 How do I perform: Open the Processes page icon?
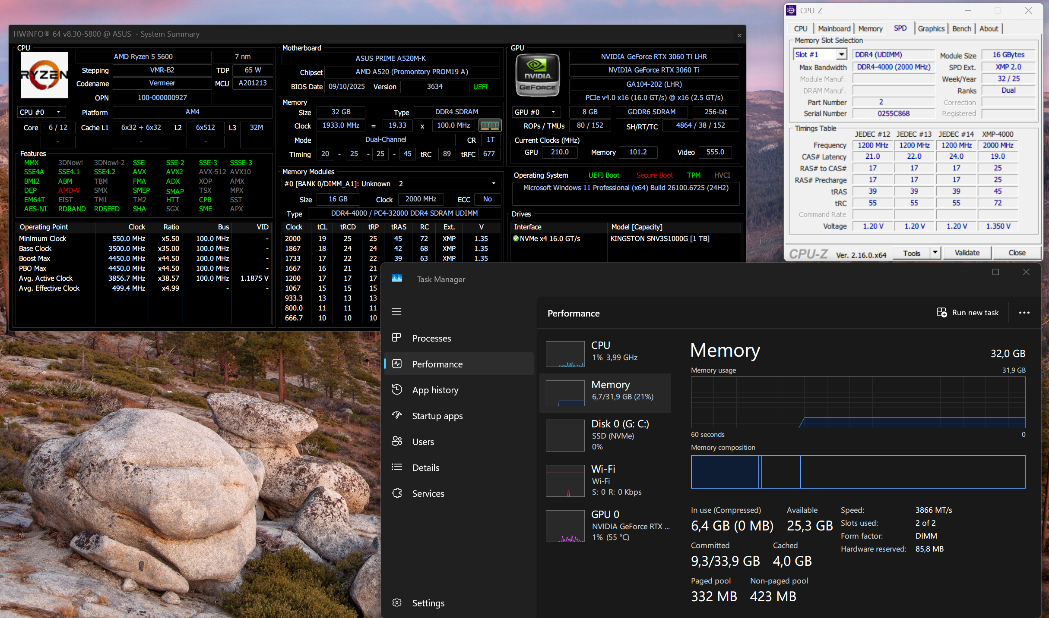tap(396, 338)
